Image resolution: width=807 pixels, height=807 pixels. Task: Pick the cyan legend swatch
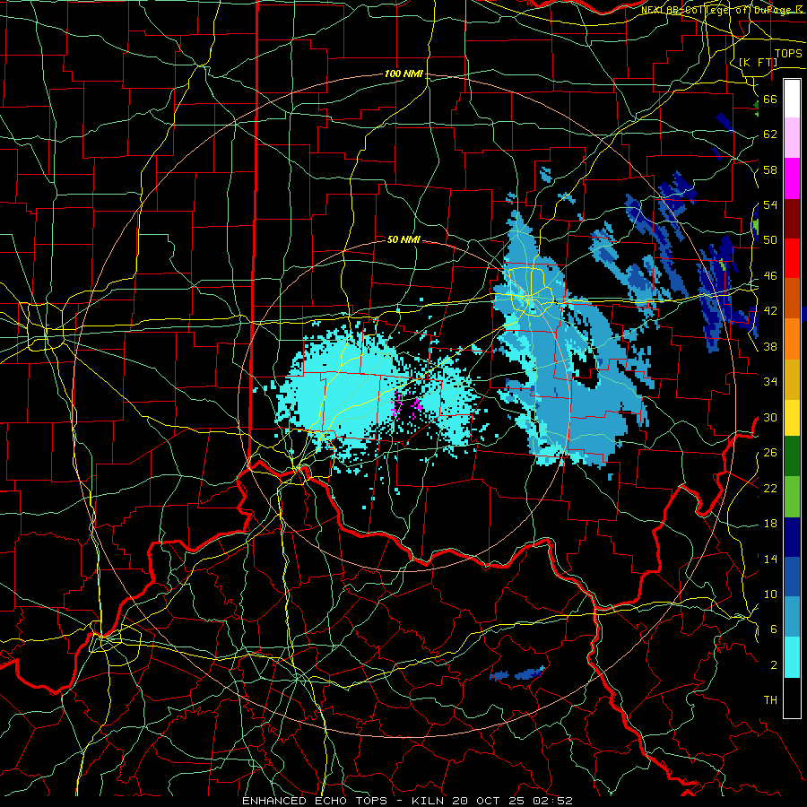[x=792, y=657]
